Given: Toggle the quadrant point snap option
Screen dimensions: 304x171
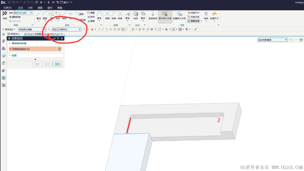Looking at the screenshot, I should [119, 29].
